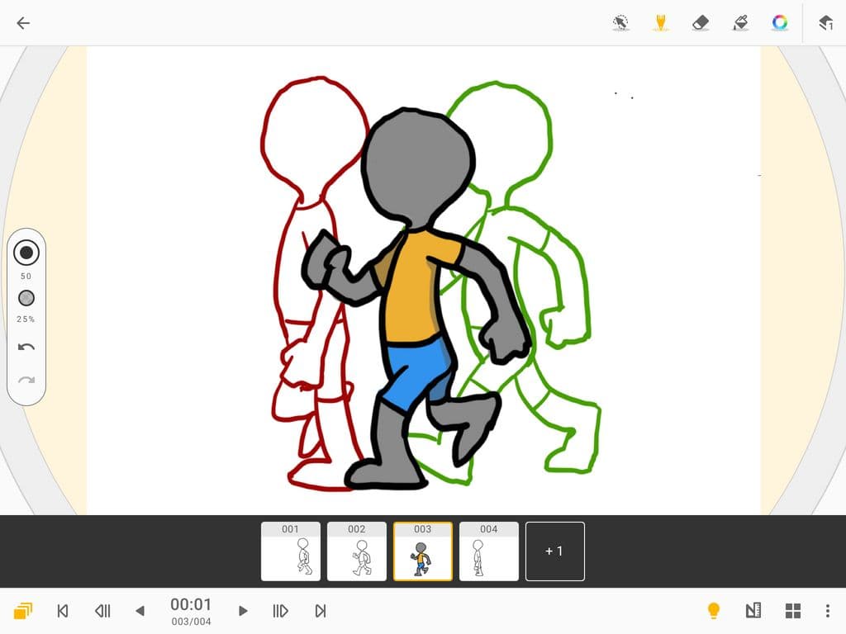
Task: Open the color wheel picker
Action: (x=779, y=22)
